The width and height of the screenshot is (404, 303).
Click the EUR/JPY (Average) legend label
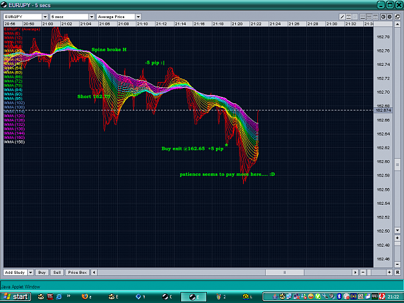pos(22,29)
